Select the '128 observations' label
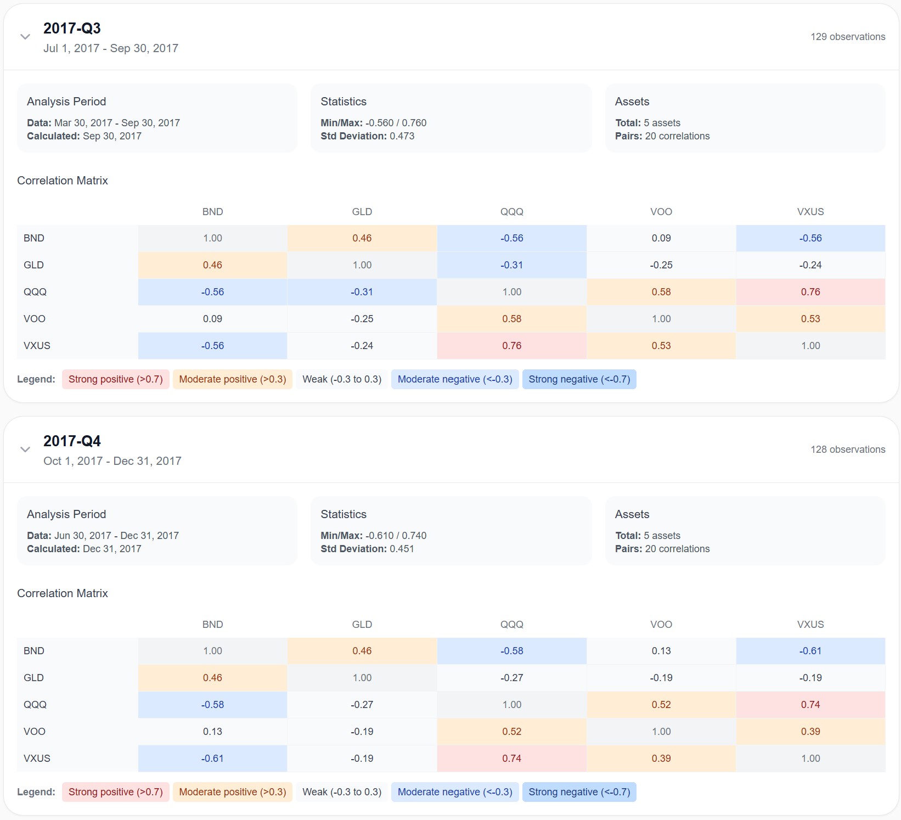This screenshot has height=820, width=901. click(848, 450)
